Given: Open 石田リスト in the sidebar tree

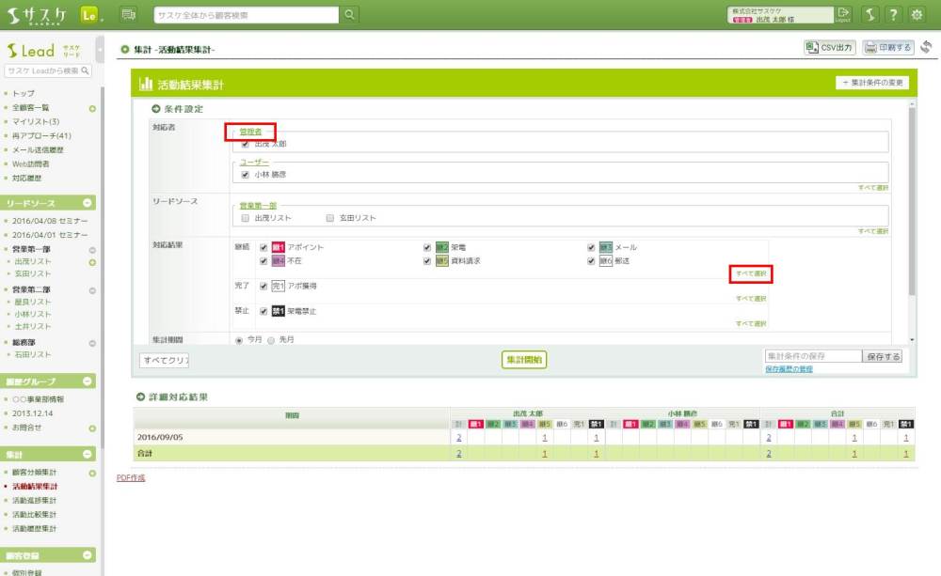Looking at the screenshot, I should (x=32, y=355).
